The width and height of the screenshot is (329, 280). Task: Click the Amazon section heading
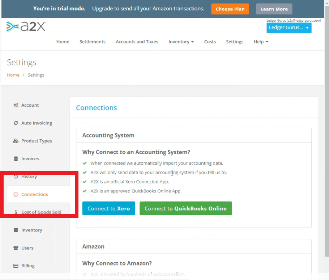(x=93, y=246)
